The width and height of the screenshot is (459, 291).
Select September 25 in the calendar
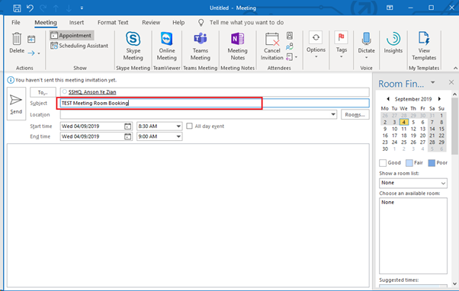pos(403,142)
